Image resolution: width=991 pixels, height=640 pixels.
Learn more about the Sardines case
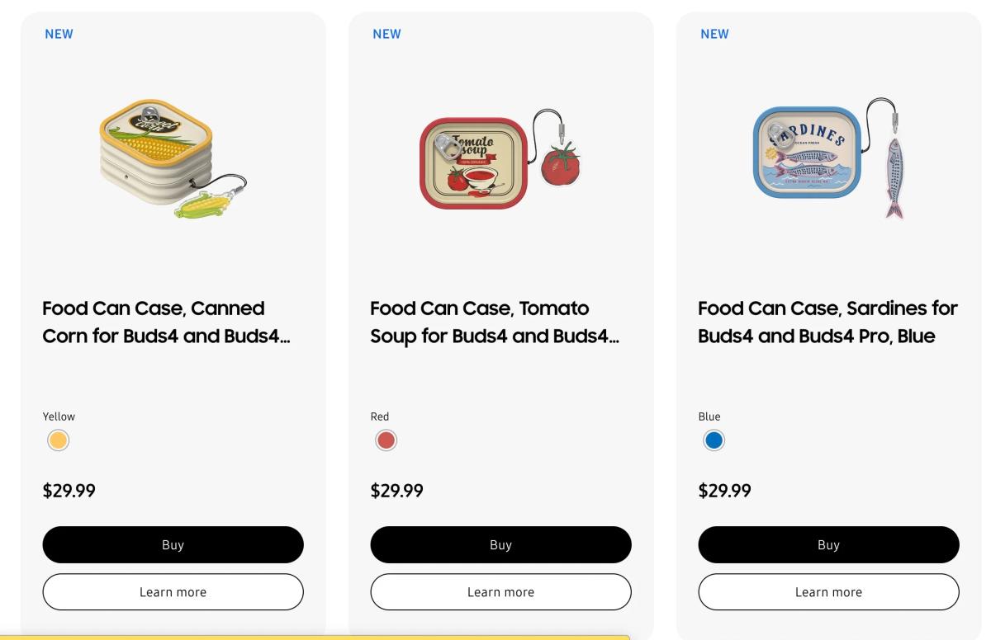click(x=828, y=592)
